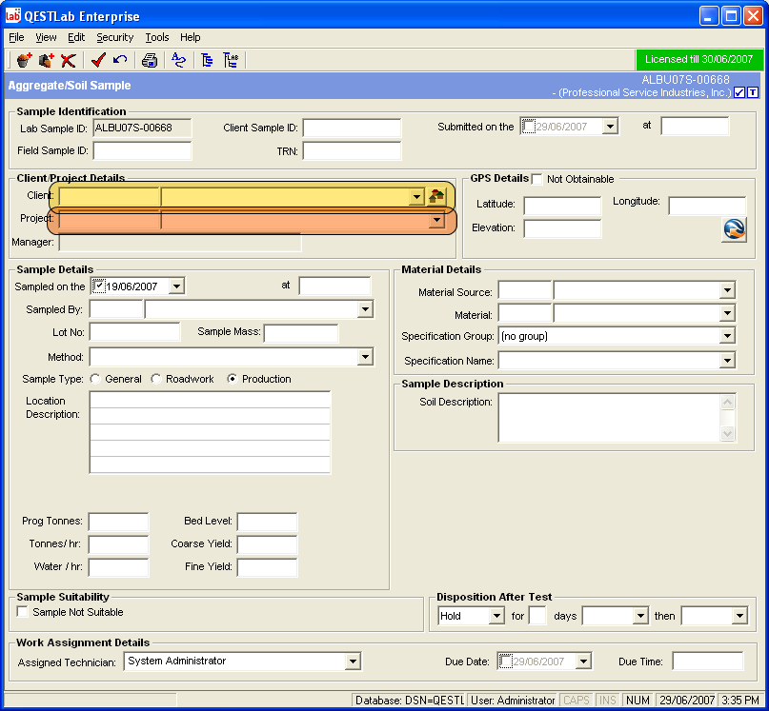Click the blue T icon in header
Viewport: 769px width, 711px height.
pyautogui.click(x=753, y=92)
